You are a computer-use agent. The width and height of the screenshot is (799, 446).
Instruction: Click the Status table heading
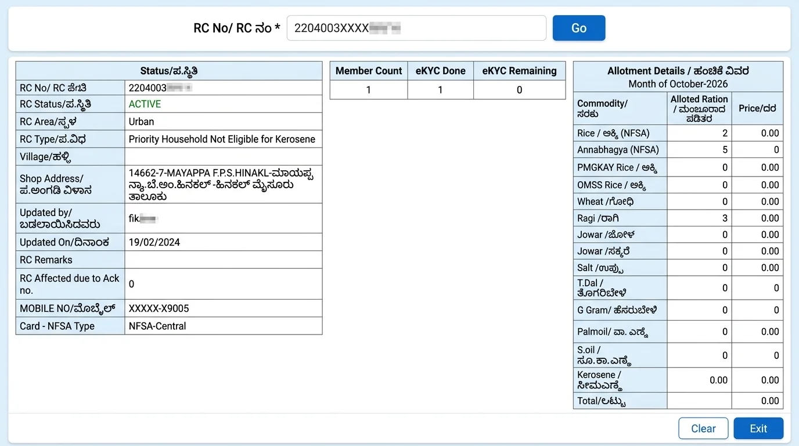point(169,71)
